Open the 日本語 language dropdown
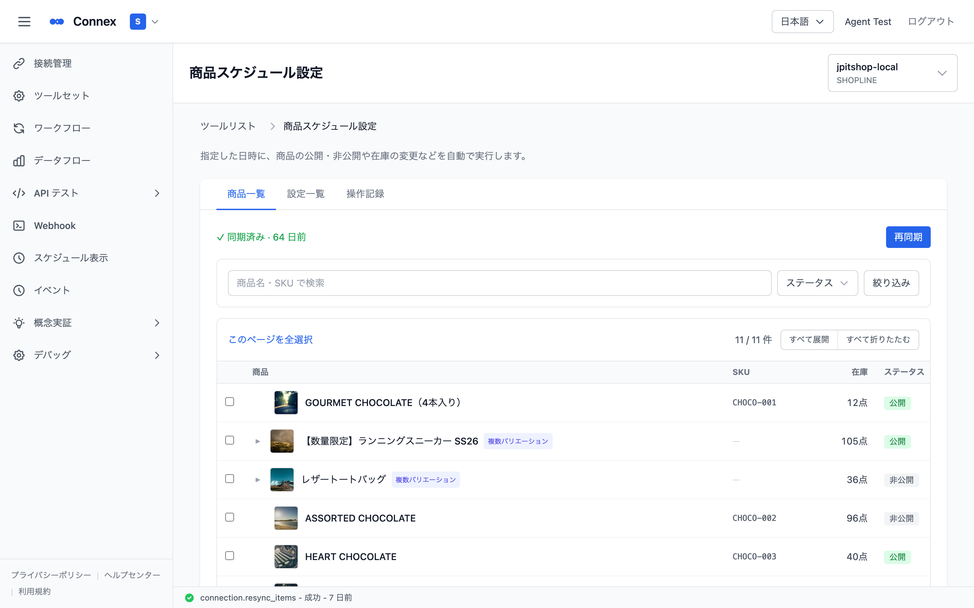974x608 pixels. [x=802, y=22]
